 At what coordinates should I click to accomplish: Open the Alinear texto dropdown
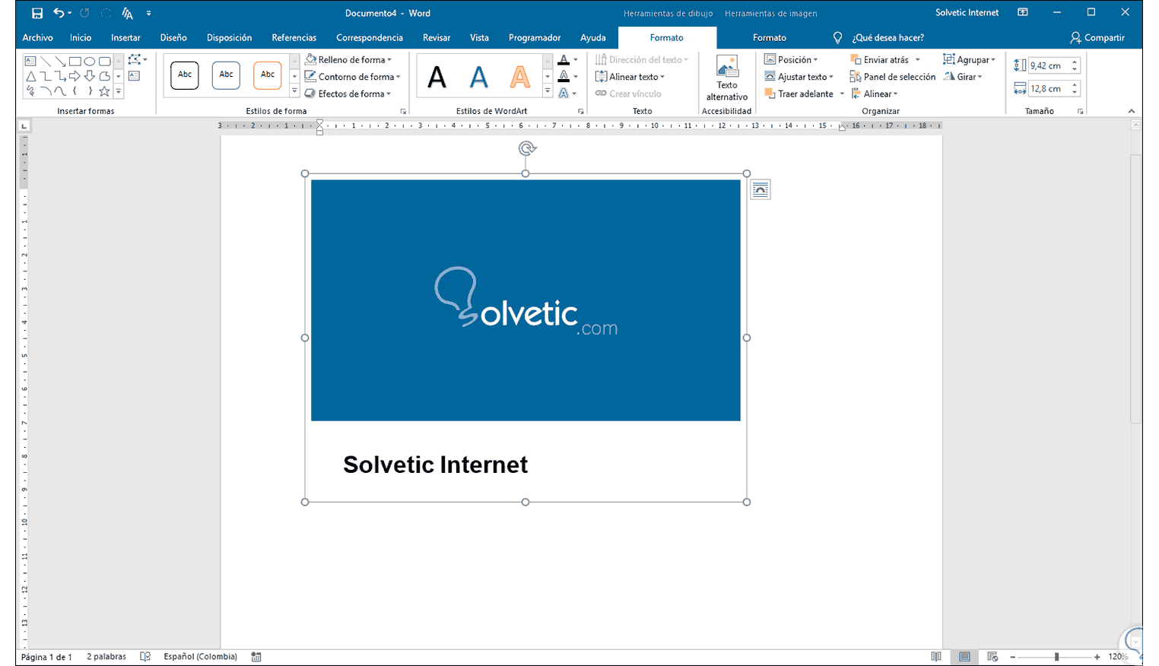630,77
